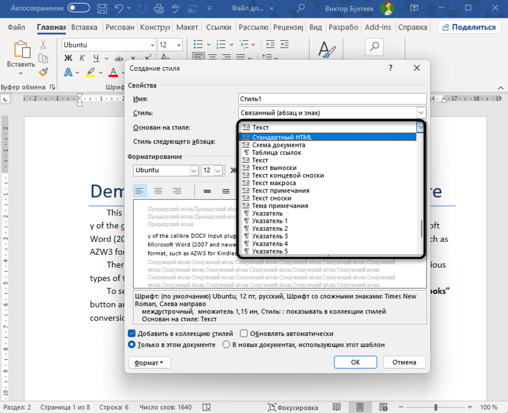
Task: Open the Стиль type dropdown
Action: (x=421, y=112)
